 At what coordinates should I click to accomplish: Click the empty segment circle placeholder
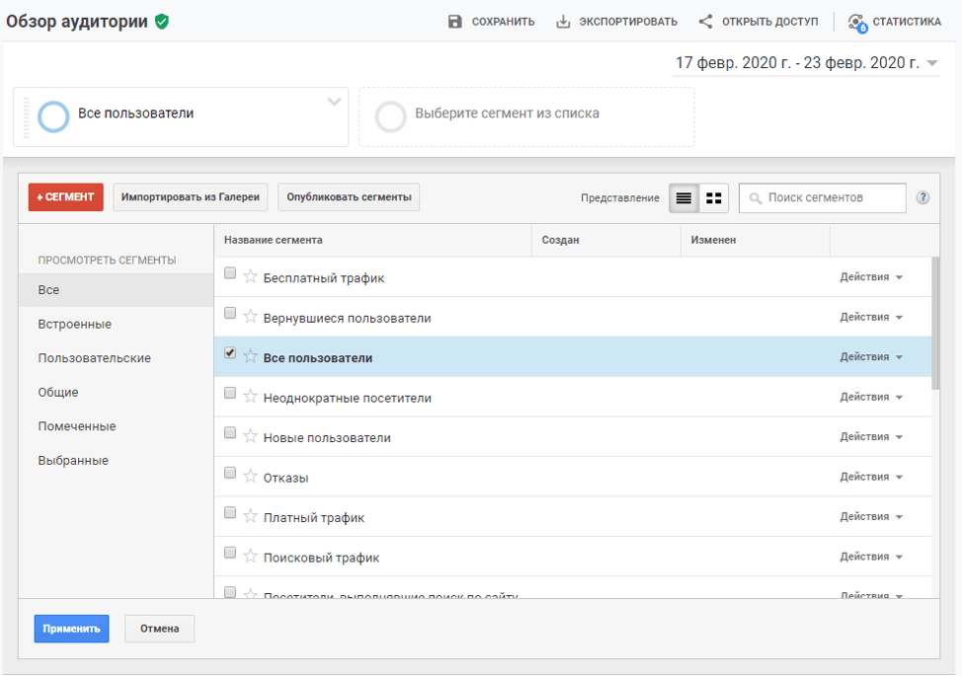[391, 116]
